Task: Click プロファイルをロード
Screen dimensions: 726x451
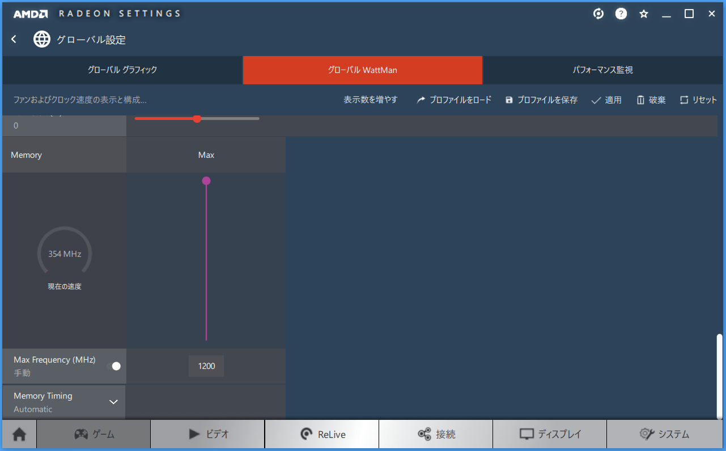Action: tap(454, 100)
